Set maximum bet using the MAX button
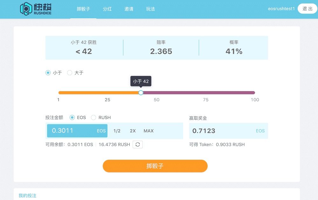This screenshot has height=200, width=318. [x=148, y=130]
